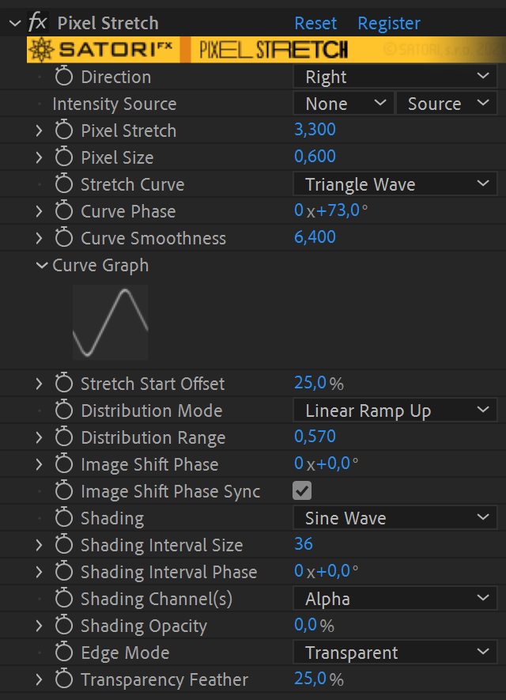The width and height of the screenshot is (506, 700).
Task: Open the Distribution Mode dropdown
Action: point(395,411)
